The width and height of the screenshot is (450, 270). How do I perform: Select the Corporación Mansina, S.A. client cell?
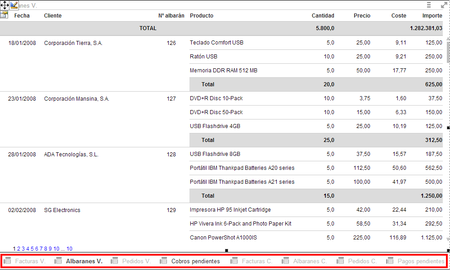pyautogui.click(x=76, y=99)
